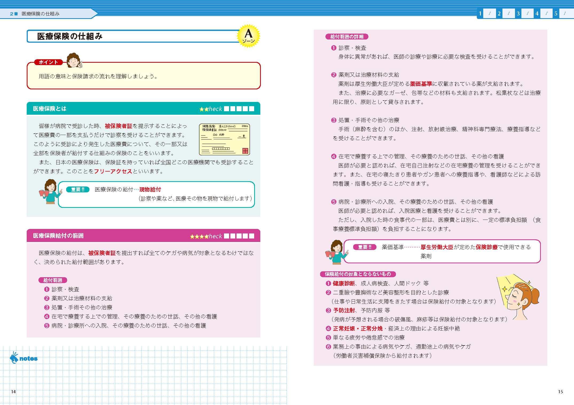Screen dimensions: 574x405
Task: Tick the first check square in 医療保険とは header
Action: coord(226,109)
